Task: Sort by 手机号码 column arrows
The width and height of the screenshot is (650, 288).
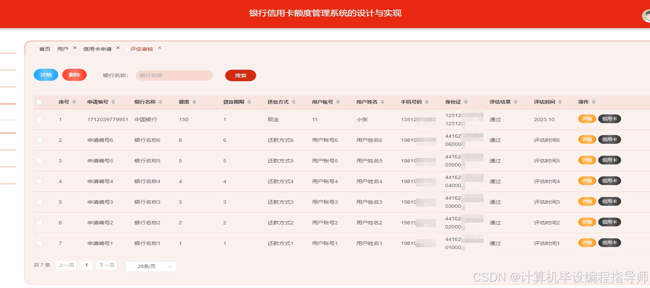Action: point(427,102)
